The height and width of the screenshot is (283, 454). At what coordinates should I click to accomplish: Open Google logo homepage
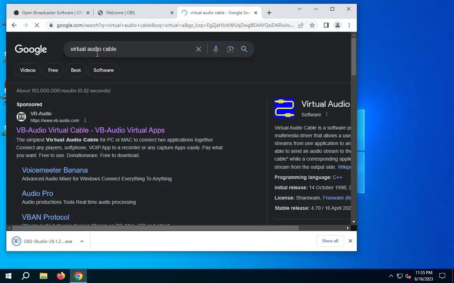(x=31, y=50)
